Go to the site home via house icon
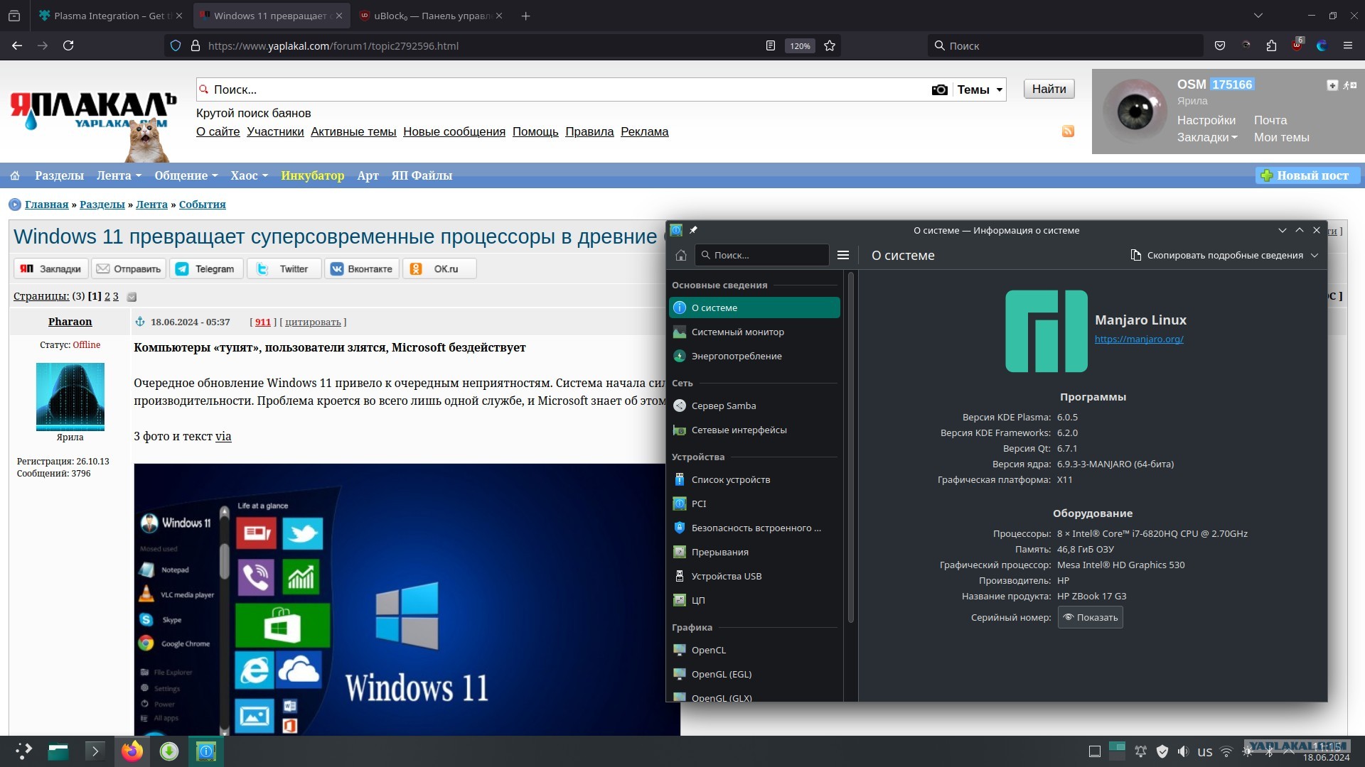The image size is (1365, 767). 15,175
